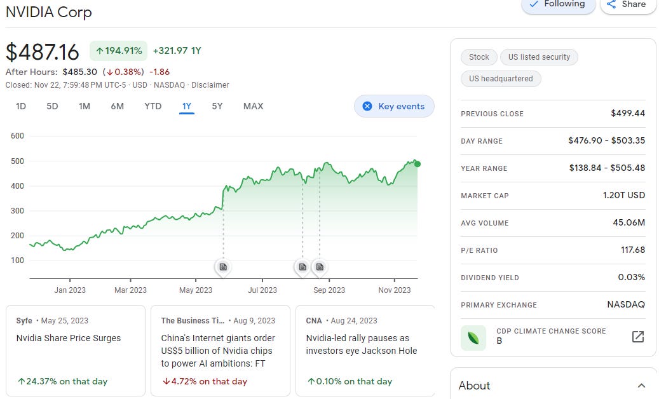This screenshot has width=659, height=399.
Task: Click the Following checkmark icon
Action: [x=533, y=4]
